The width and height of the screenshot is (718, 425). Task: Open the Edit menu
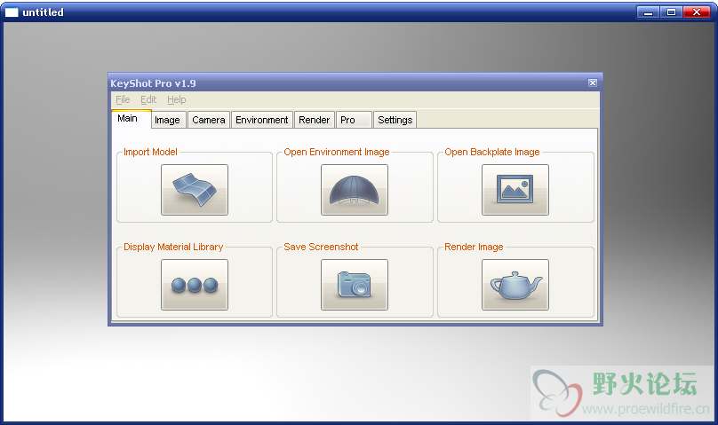pyautogui.click(x=148, y=99)
